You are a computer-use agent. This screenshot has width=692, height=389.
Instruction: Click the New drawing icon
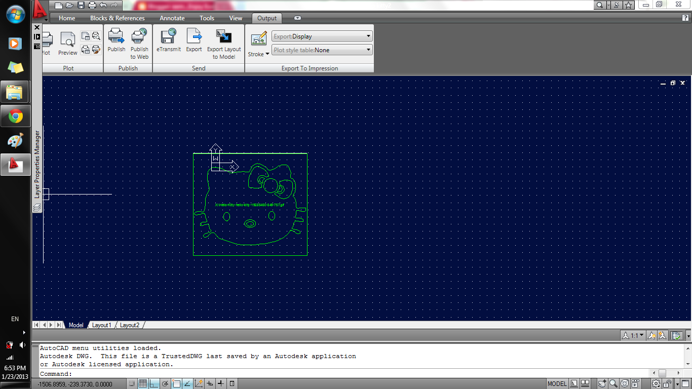(59, 5)
